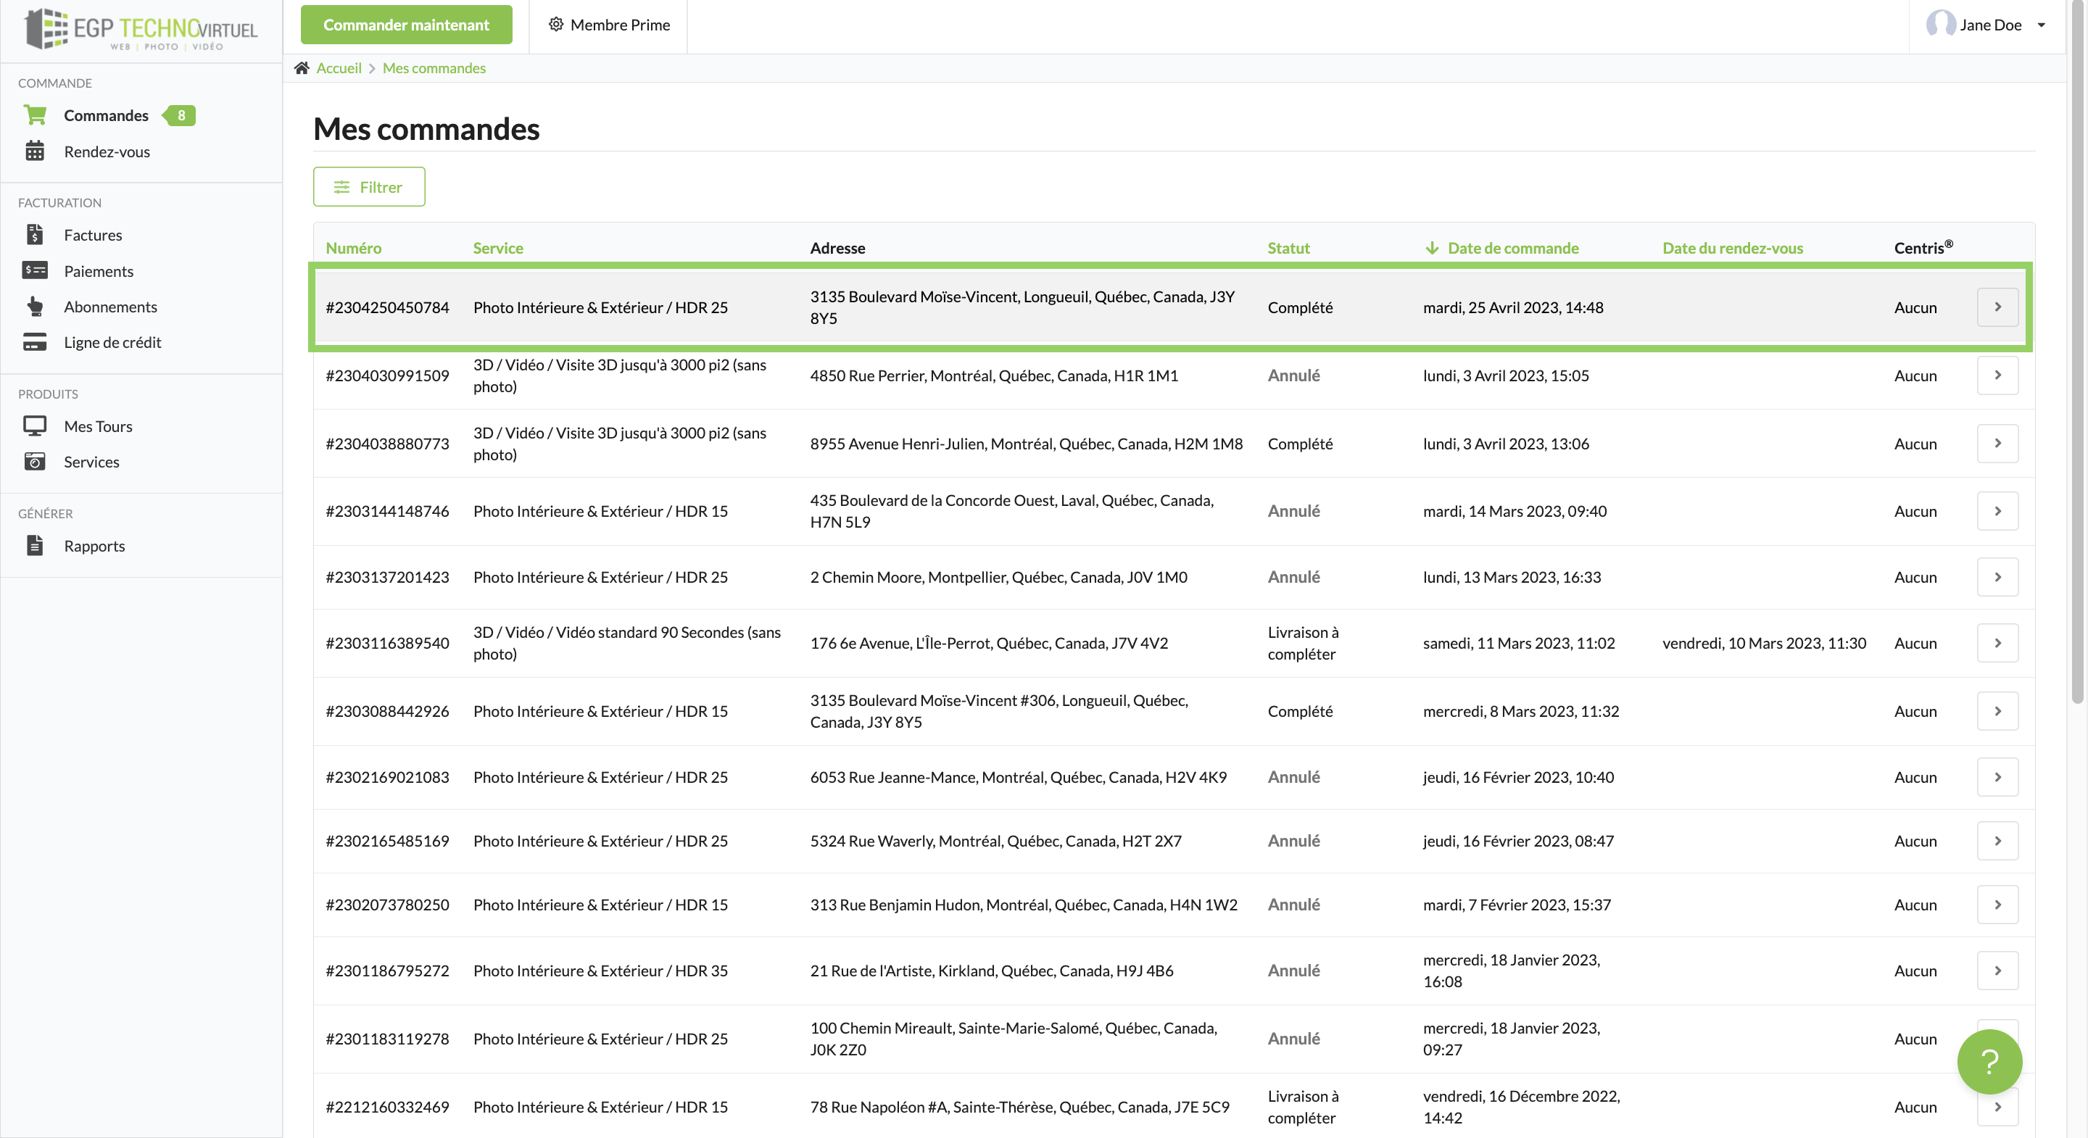Viewport: 2088px width, 1138px height.
Task: Click the Commander maintenant button
Action: (406, 25)
